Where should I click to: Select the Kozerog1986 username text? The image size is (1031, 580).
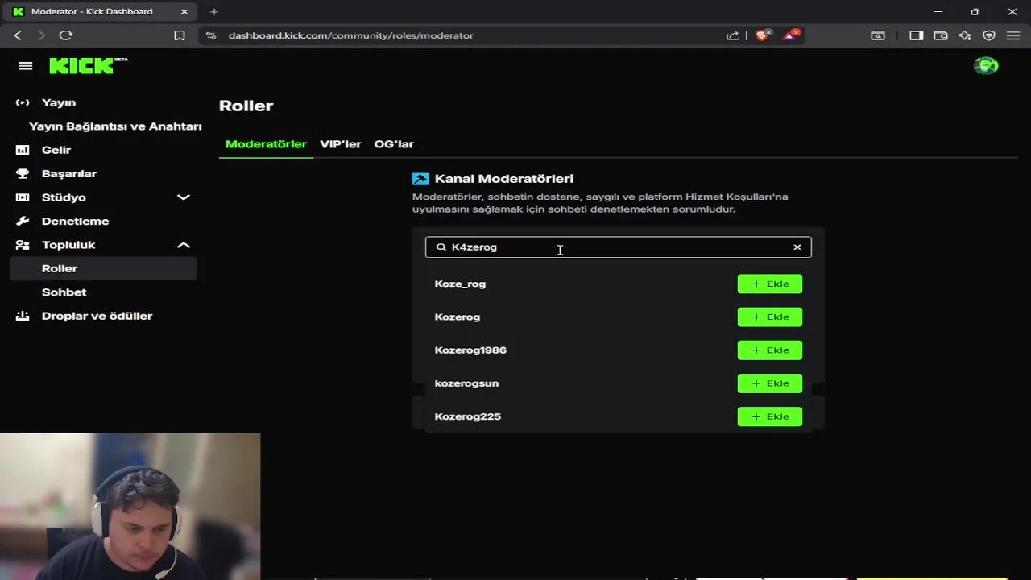click(470, 350)
